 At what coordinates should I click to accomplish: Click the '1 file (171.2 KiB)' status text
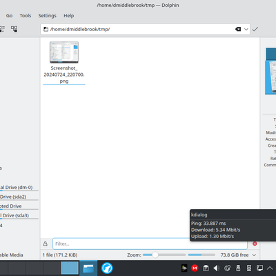pyautogui.click(x=60, y=255)
